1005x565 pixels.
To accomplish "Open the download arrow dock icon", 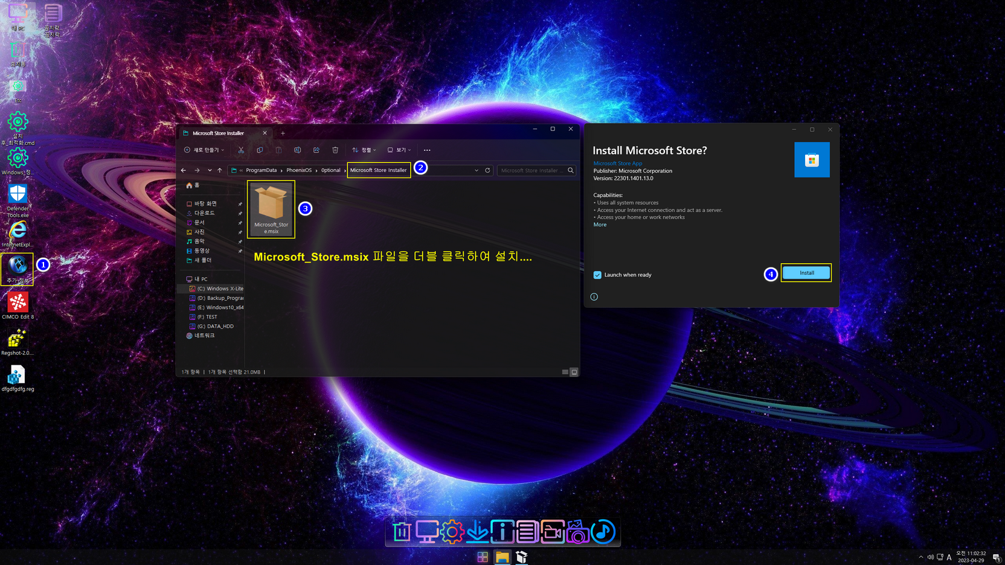I will point(477,532).
